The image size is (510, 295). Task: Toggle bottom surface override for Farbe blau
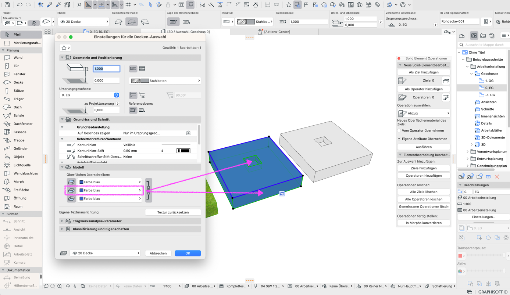pyautogui.click(x=71, y=199)
